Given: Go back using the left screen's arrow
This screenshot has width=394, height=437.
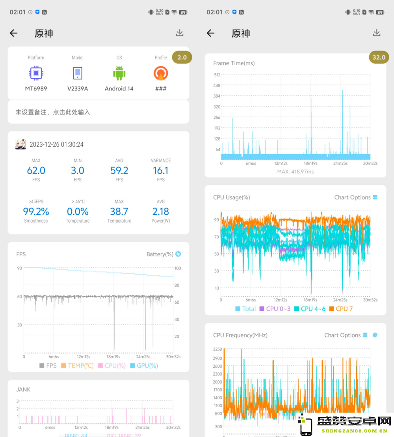Looking at the screenshot, I should (13, 33).
